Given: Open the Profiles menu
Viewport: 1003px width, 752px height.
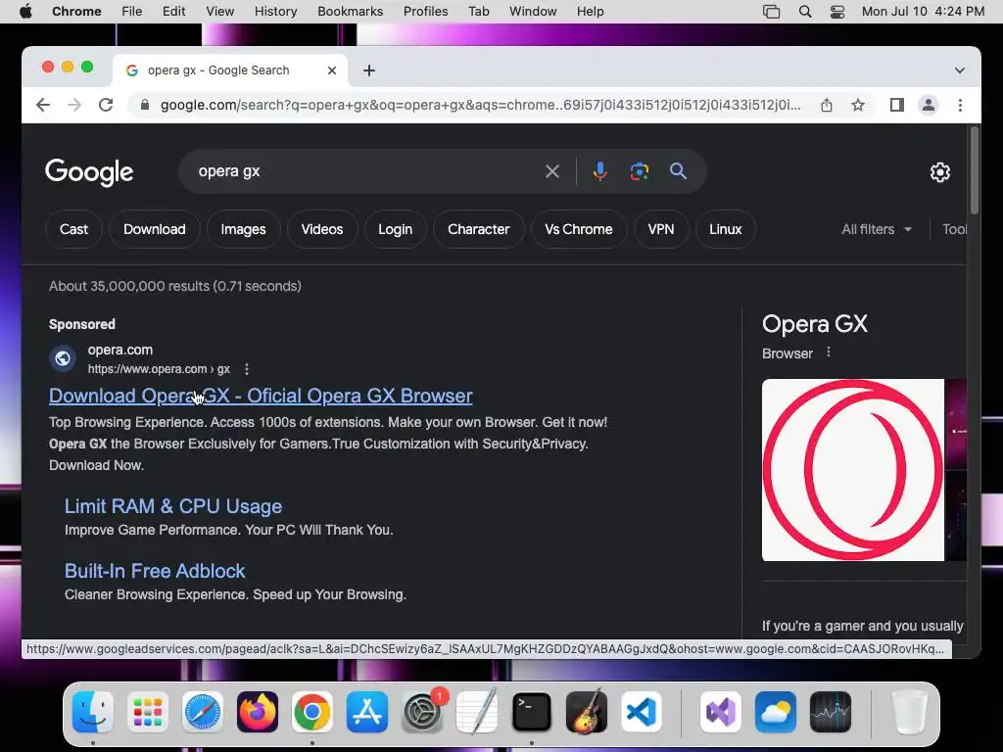Looking at the screenshot, I should pyautogui.click(x=425, y=12).
